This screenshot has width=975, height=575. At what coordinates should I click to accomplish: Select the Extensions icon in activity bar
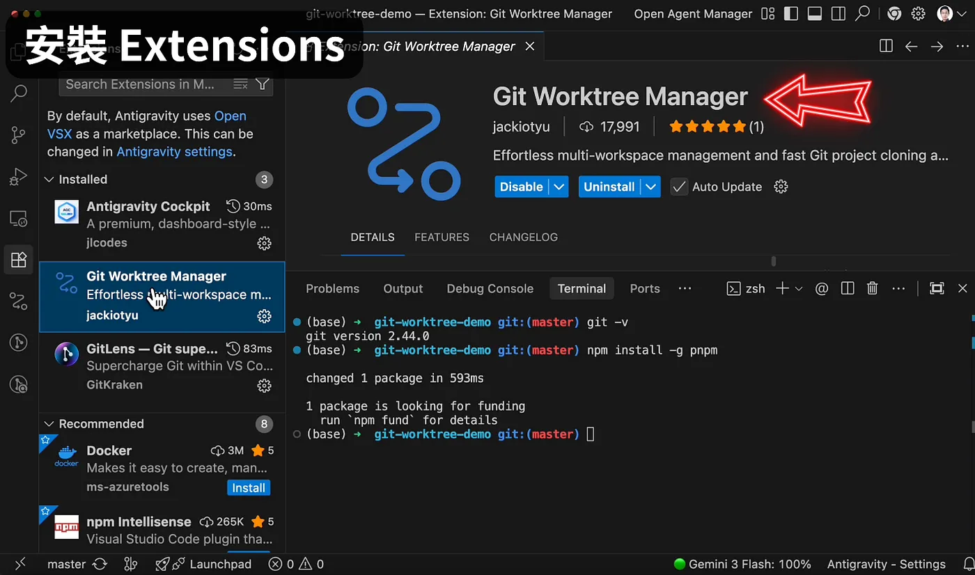(x=19, y=260)
